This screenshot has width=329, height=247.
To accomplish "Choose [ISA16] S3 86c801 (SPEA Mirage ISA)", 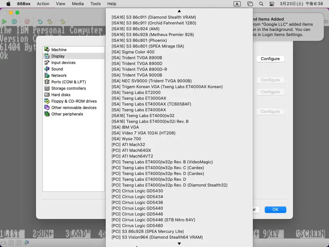I will (x=179, y=46).
